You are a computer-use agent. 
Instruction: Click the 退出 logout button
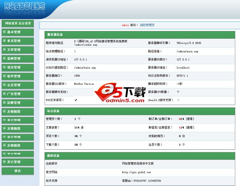(x=18, y=171)
